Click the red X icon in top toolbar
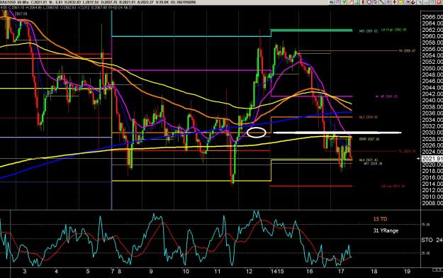The image size is (443, 278). (439, 2)
